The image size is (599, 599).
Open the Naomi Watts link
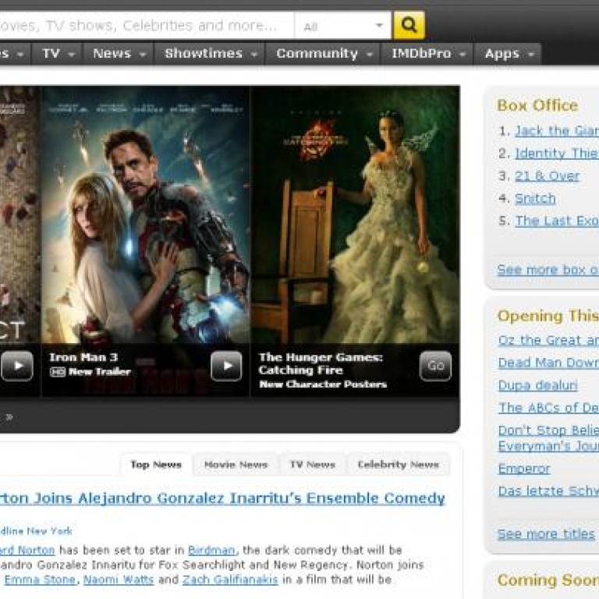pyautogui.click(x=119, y=580)
